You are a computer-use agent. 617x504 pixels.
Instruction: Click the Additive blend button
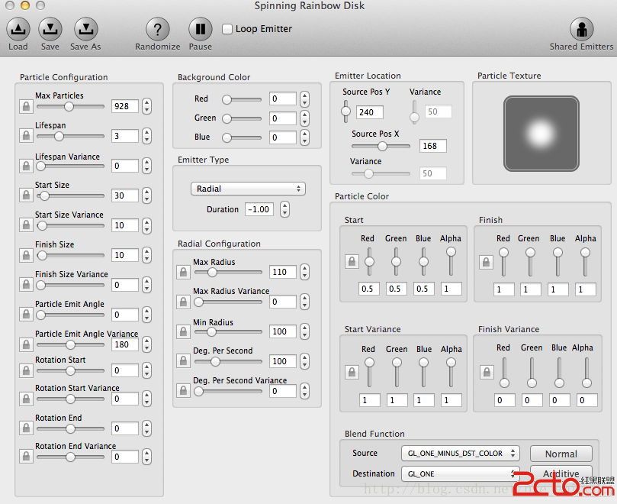[x=561, y=473]
